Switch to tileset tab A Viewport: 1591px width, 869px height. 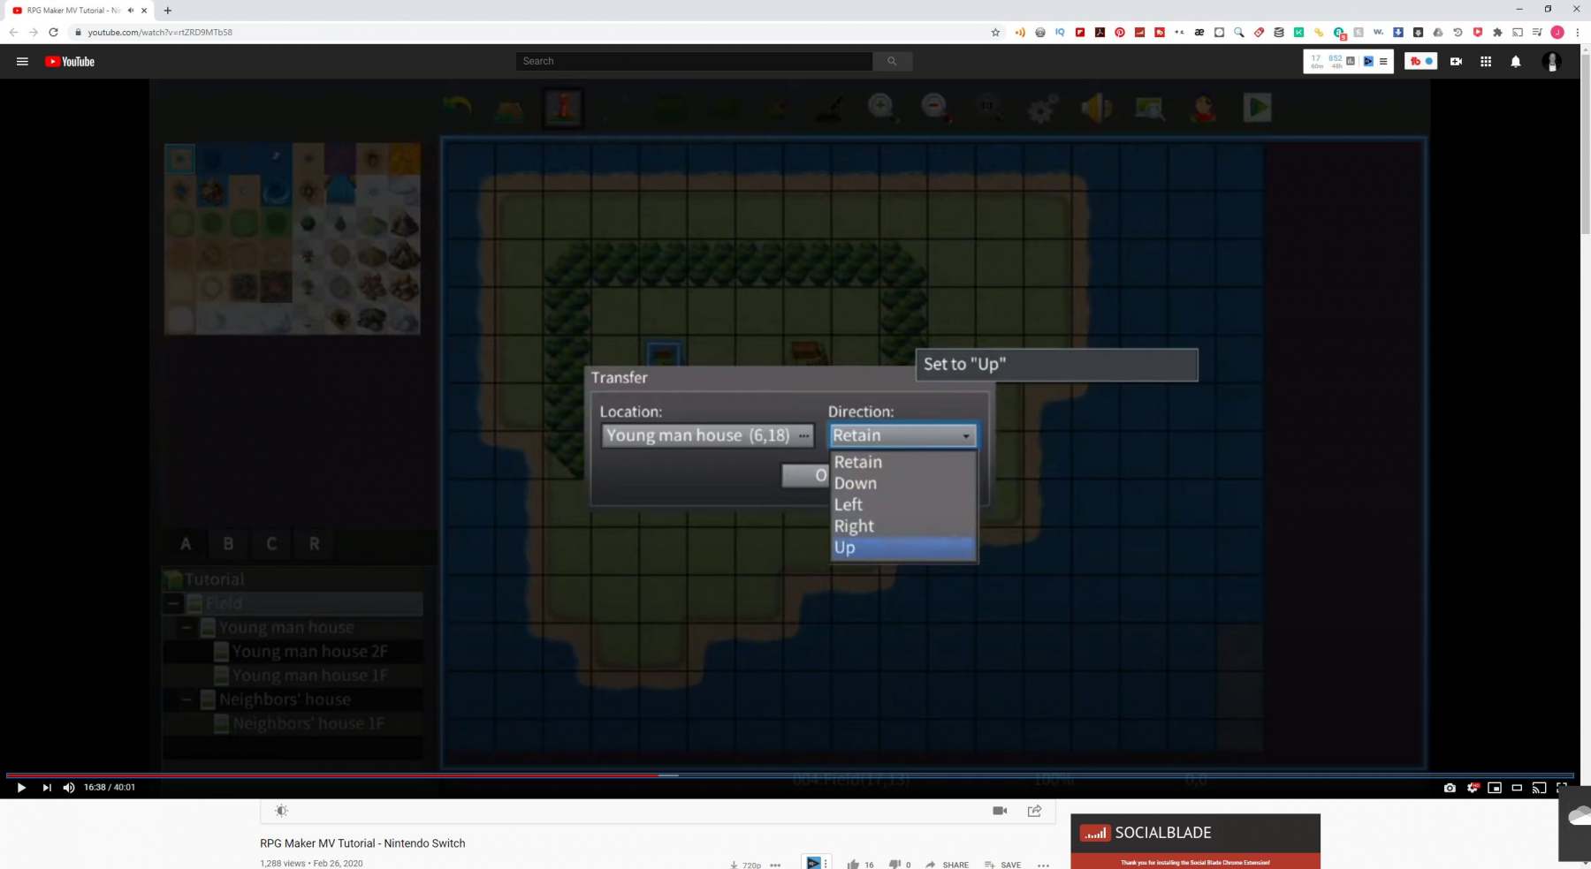pyautogui.click(x=186, y=544)
